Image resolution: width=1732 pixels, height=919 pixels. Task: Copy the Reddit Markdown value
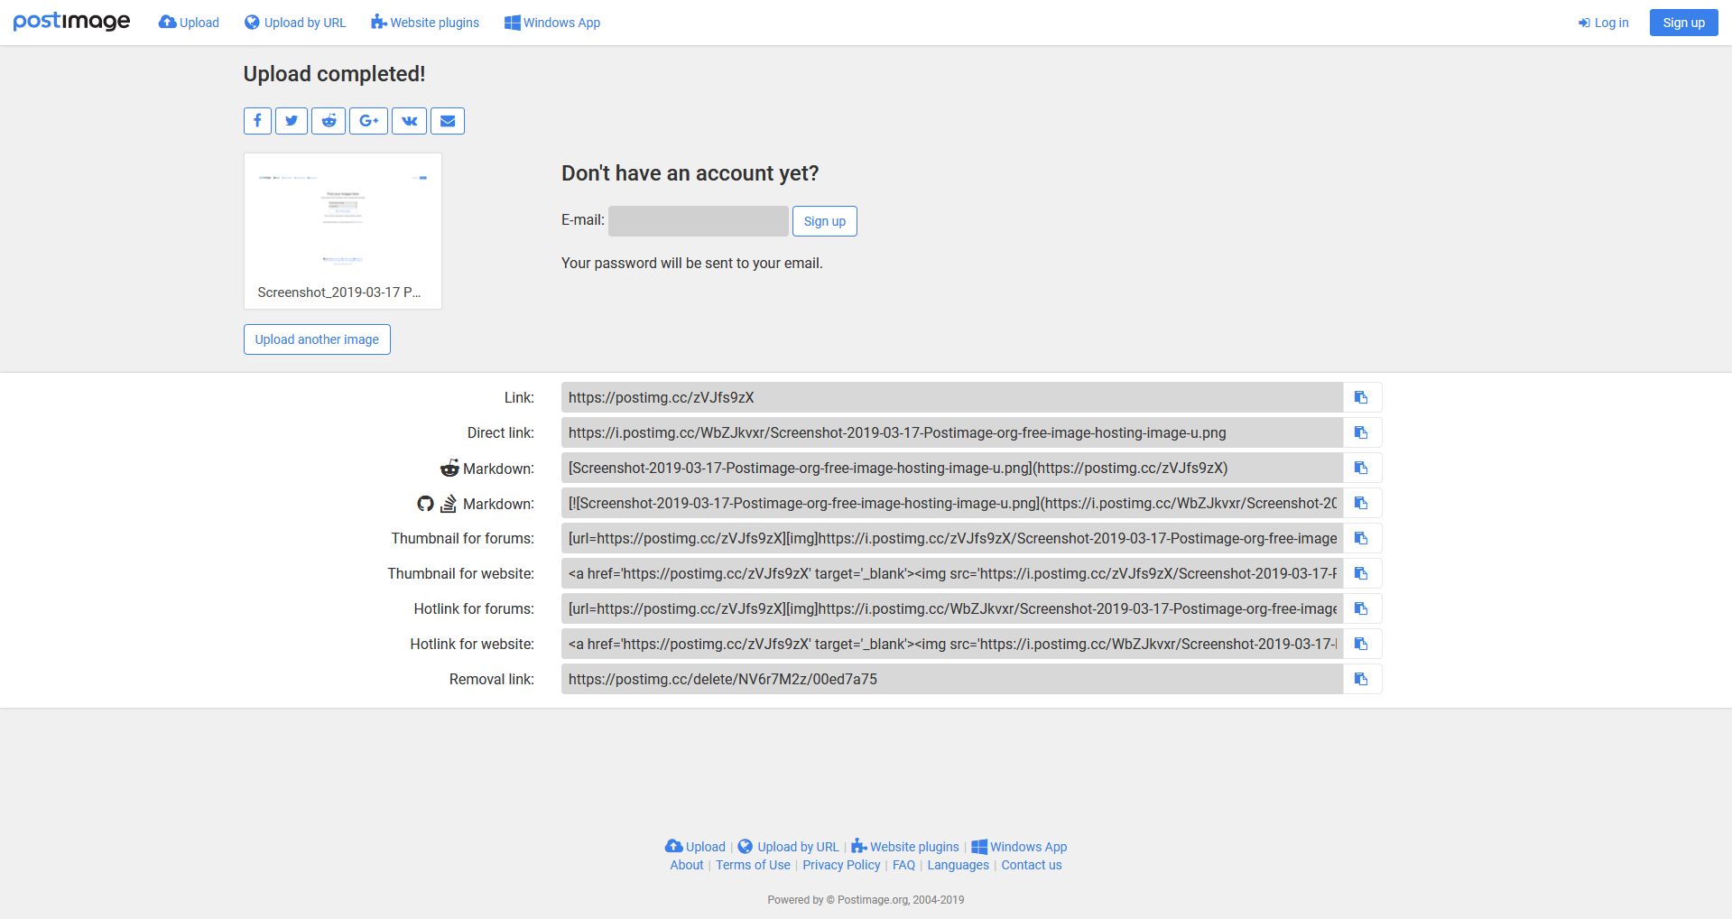point(1362,468)
